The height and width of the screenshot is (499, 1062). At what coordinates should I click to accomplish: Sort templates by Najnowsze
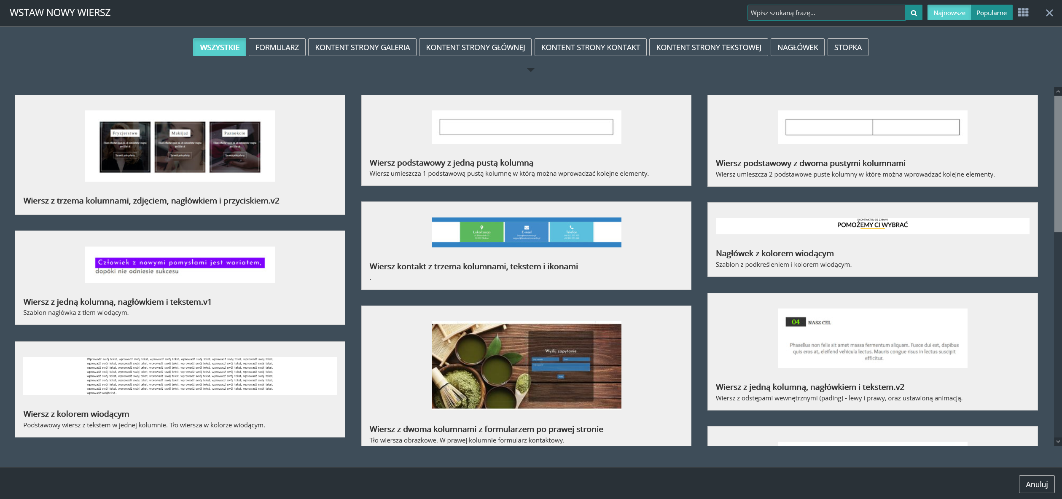[949, 13]
